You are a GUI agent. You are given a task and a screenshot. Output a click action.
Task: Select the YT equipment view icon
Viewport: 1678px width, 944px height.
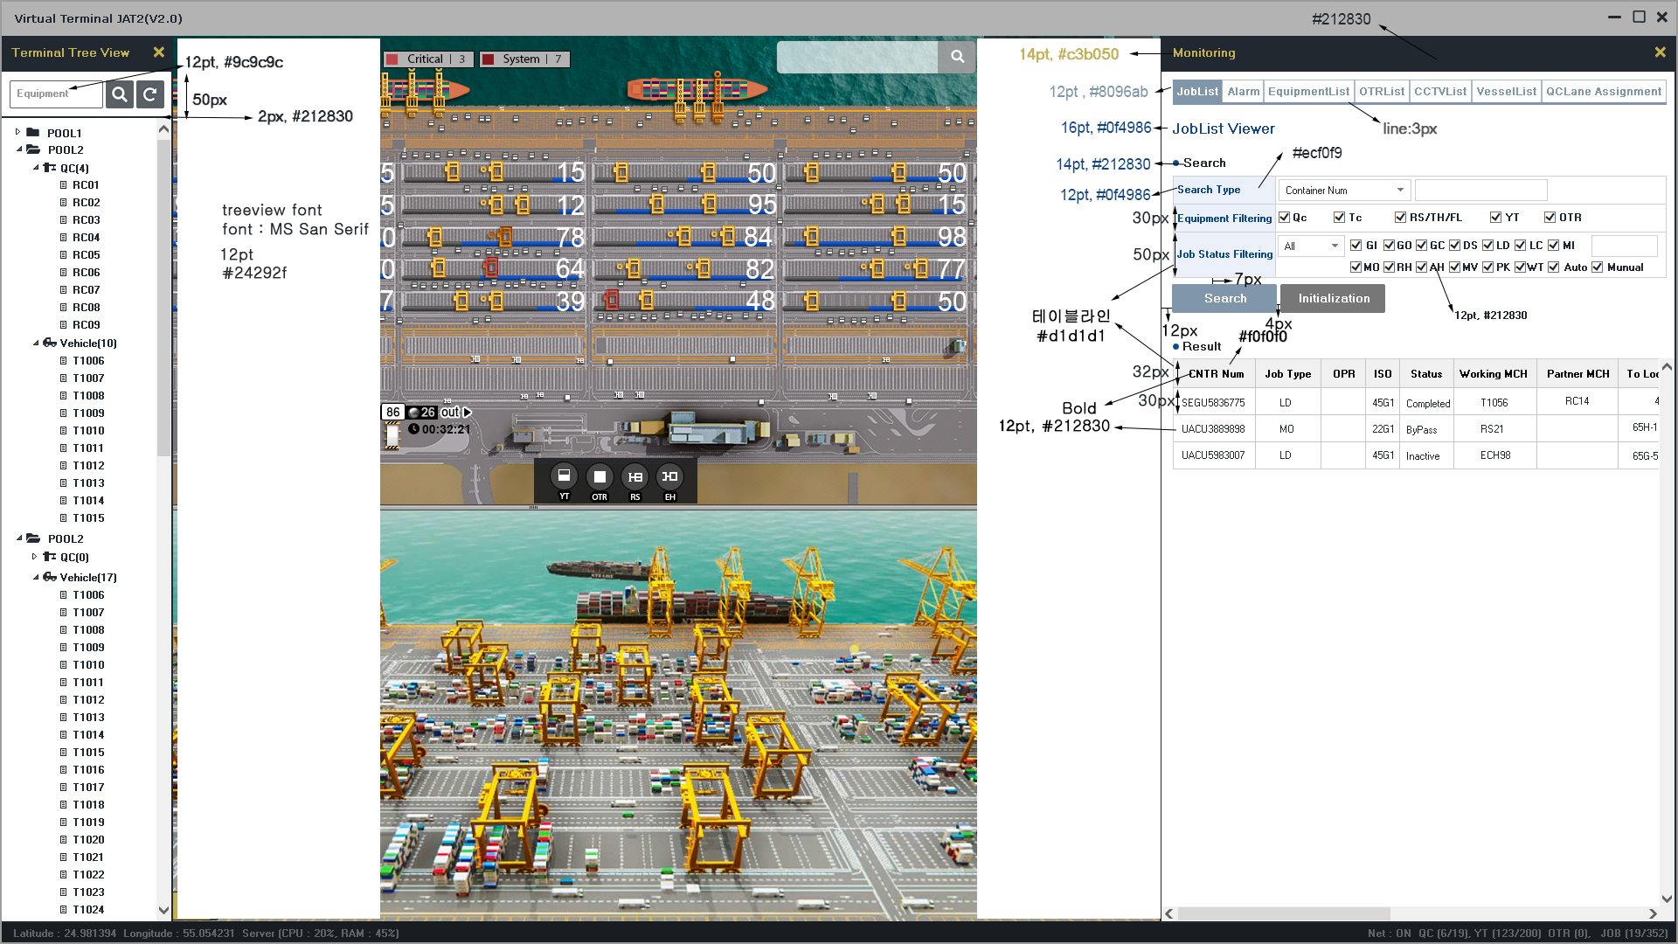[x=564, y=477]
